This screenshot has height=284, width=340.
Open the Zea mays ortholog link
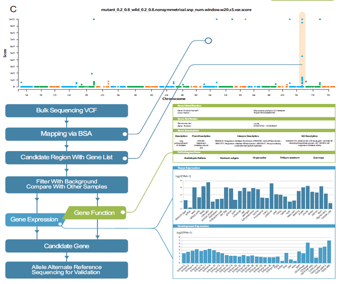click(x=317, y=158)
